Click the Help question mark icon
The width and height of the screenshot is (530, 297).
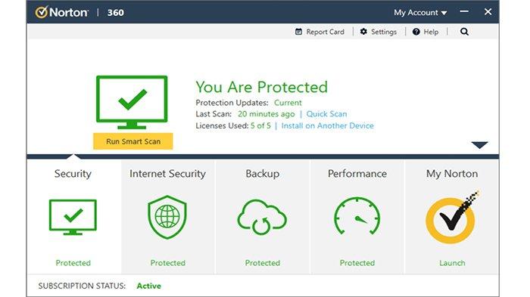[x=416, y=32]
